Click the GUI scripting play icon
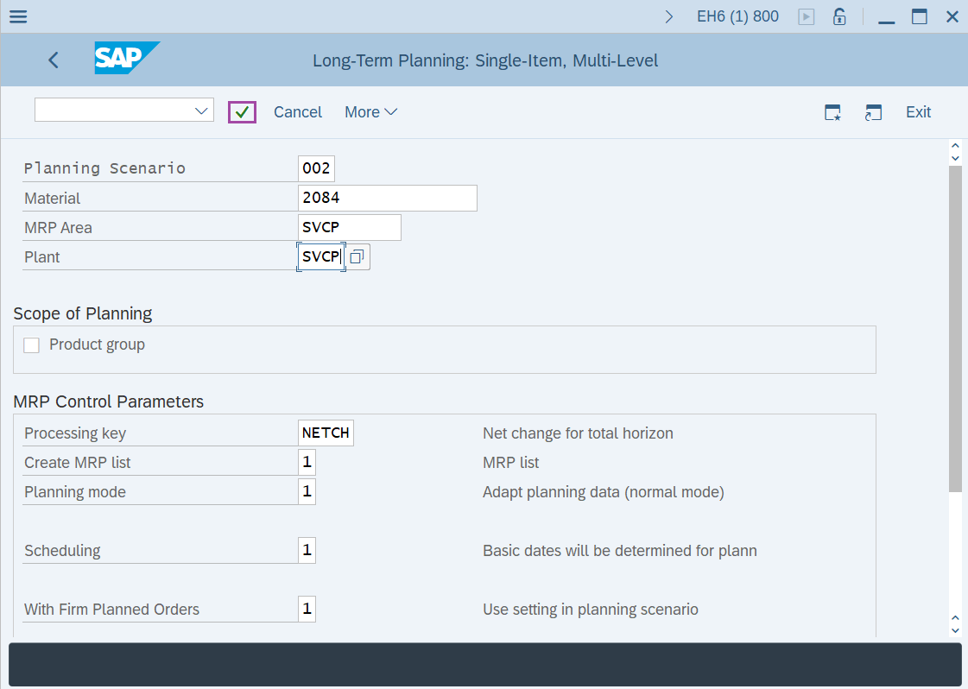The image size is (968, 689). tap(806, 16)
